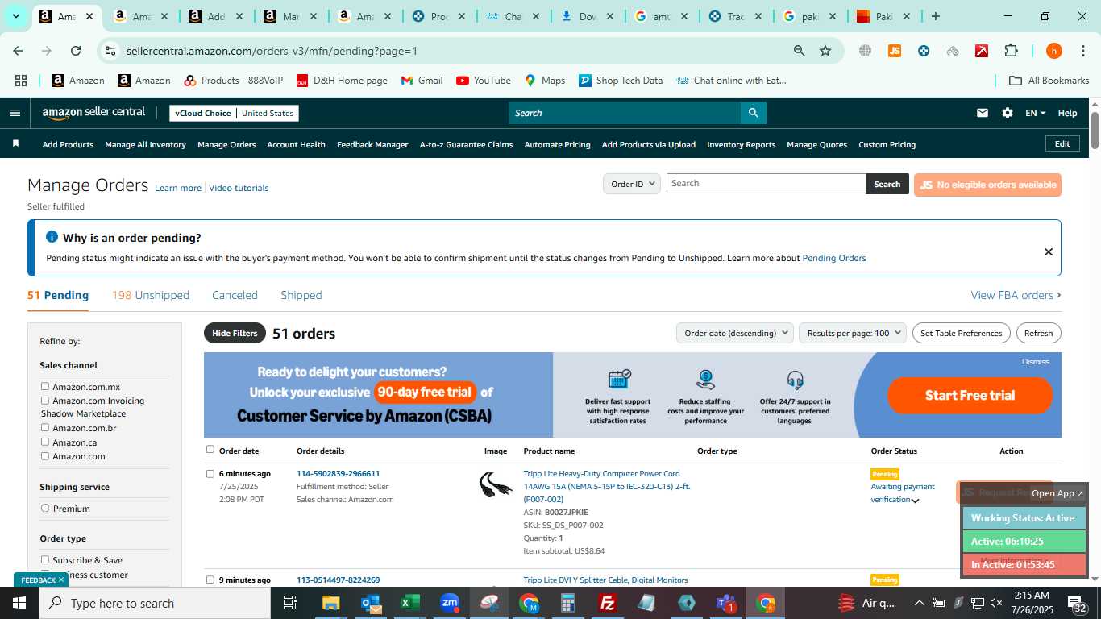
Task: Click the magnifier search button in header
Action: [x=753, y=113]
